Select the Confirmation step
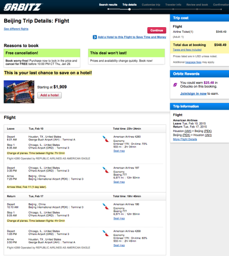Screen dimensions: 229x256 coord(221,5)
